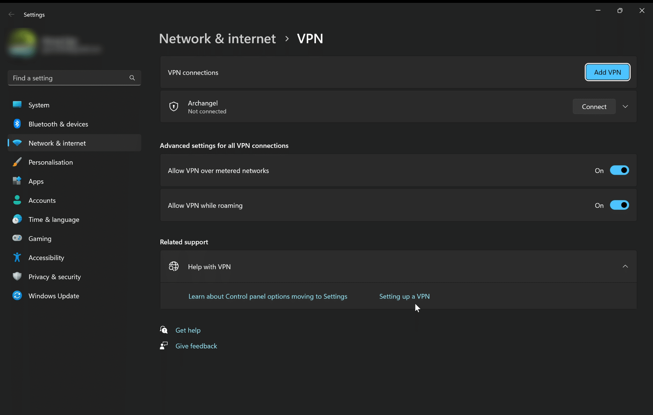The image size is (653, 415).
Task: Open Learn about Control panel options link
Action: coord(268,296)
